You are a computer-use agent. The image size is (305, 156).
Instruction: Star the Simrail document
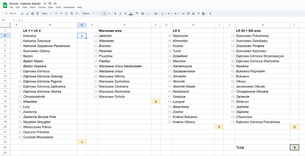pos(45,3)
